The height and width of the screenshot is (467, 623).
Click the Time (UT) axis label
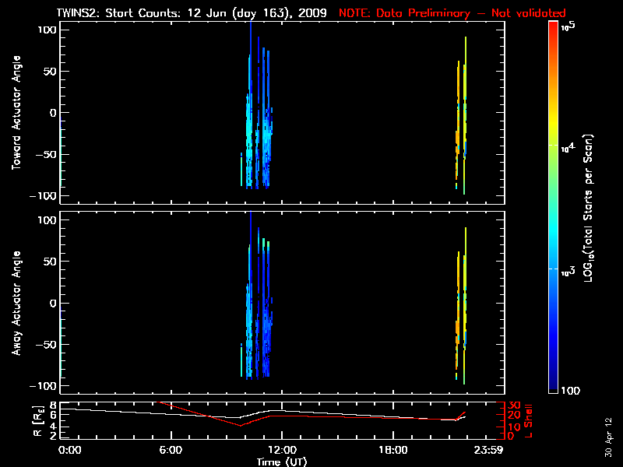[282, 462]
